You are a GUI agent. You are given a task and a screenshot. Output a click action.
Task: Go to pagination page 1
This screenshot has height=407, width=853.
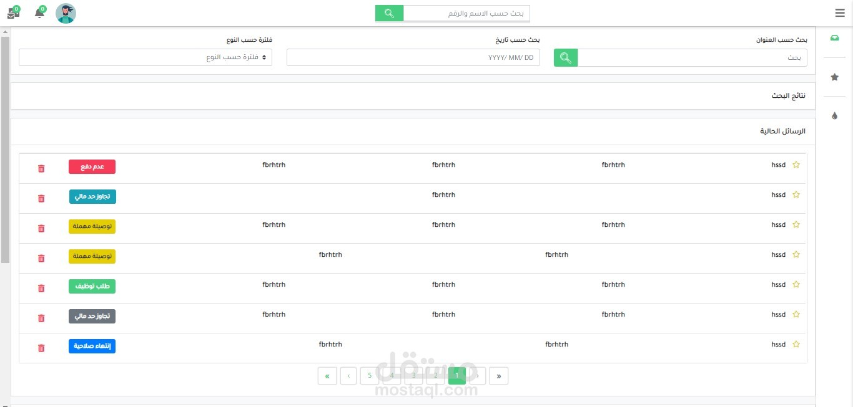(457, 376)
